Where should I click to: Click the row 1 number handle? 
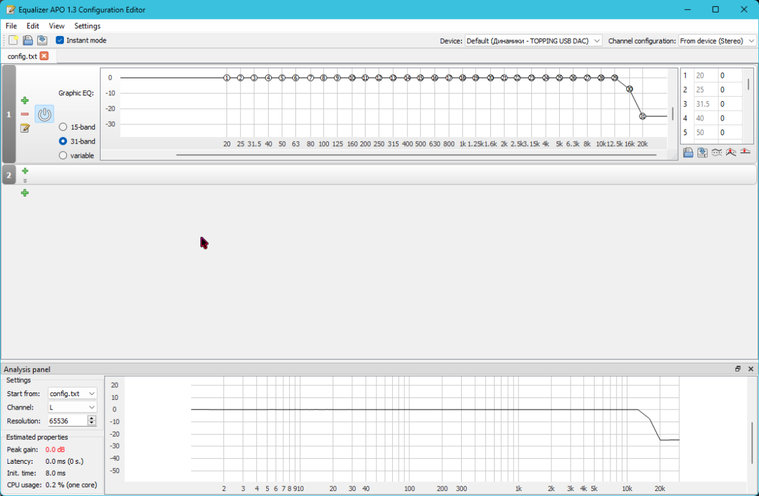coord(9,114)
